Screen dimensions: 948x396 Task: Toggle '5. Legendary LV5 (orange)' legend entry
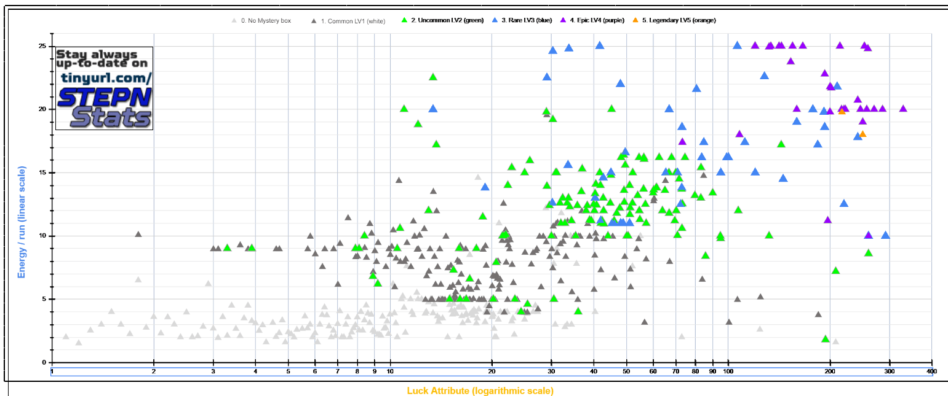679,21
